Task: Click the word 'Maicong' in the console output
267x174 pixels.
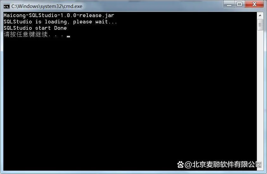Action: tap(15, 16)
